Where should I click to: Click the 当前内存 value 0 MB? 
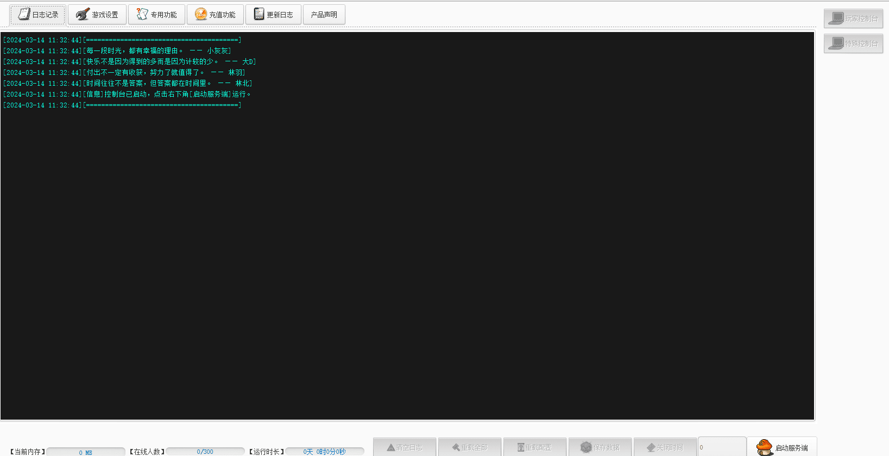(x=86, y=452)
